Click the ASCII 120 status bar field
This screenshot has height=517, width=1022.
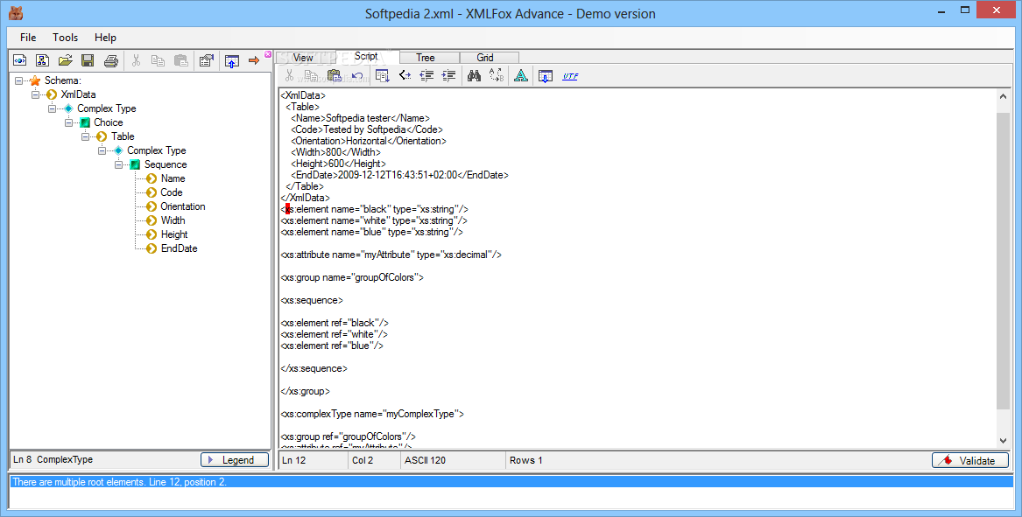pos(452,460)
